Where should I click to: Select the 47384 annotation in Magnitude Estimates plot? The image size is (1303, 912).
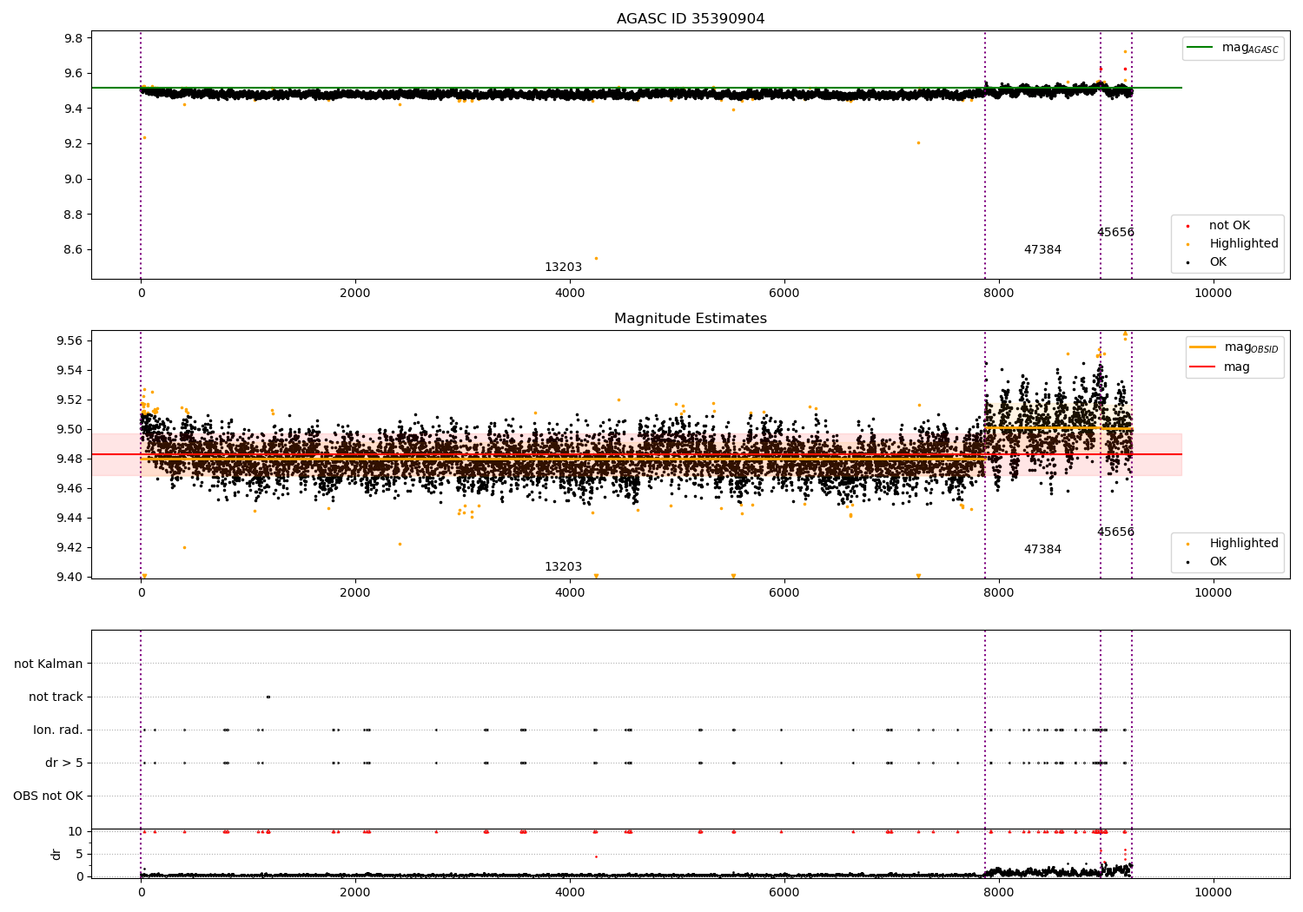click(x=1042, y=550)
